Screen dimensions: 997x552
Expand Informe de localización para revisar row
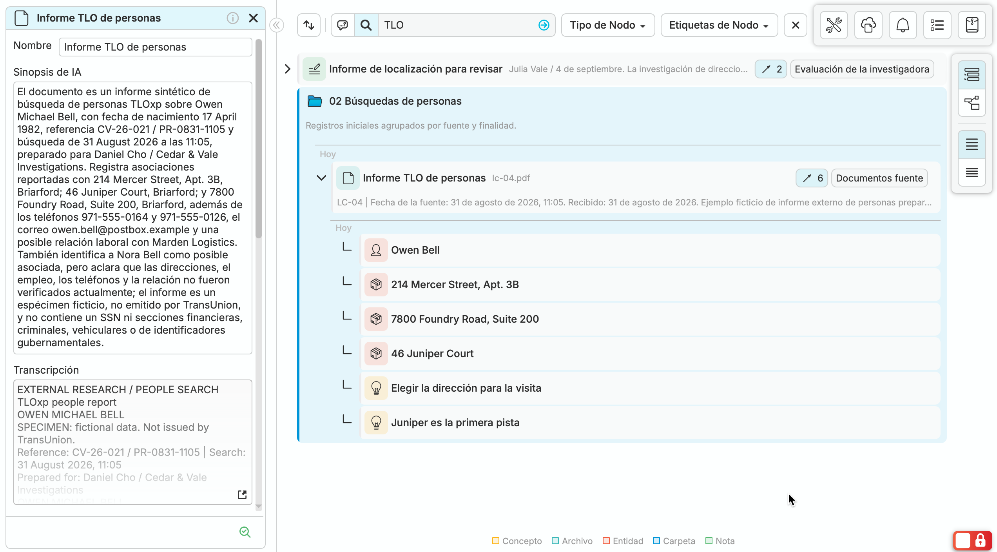(x=288, y=69)
